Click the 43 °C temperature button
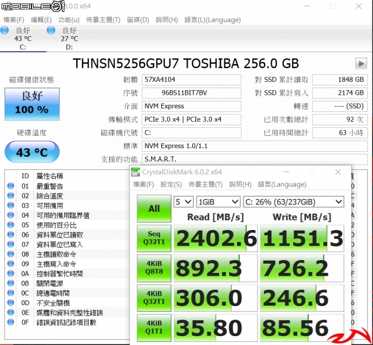 tap(32, 152)
